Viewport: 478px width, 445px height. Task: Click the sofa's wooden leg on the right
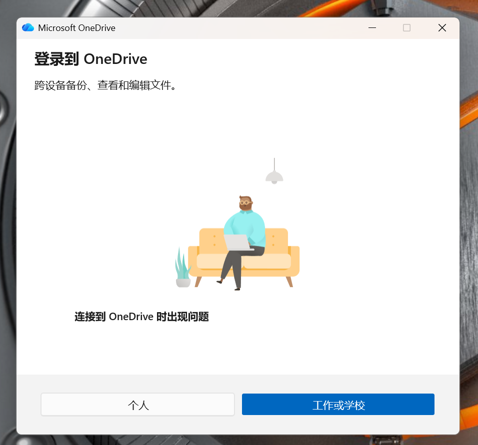pyautogui.click(x=289, y=282)
